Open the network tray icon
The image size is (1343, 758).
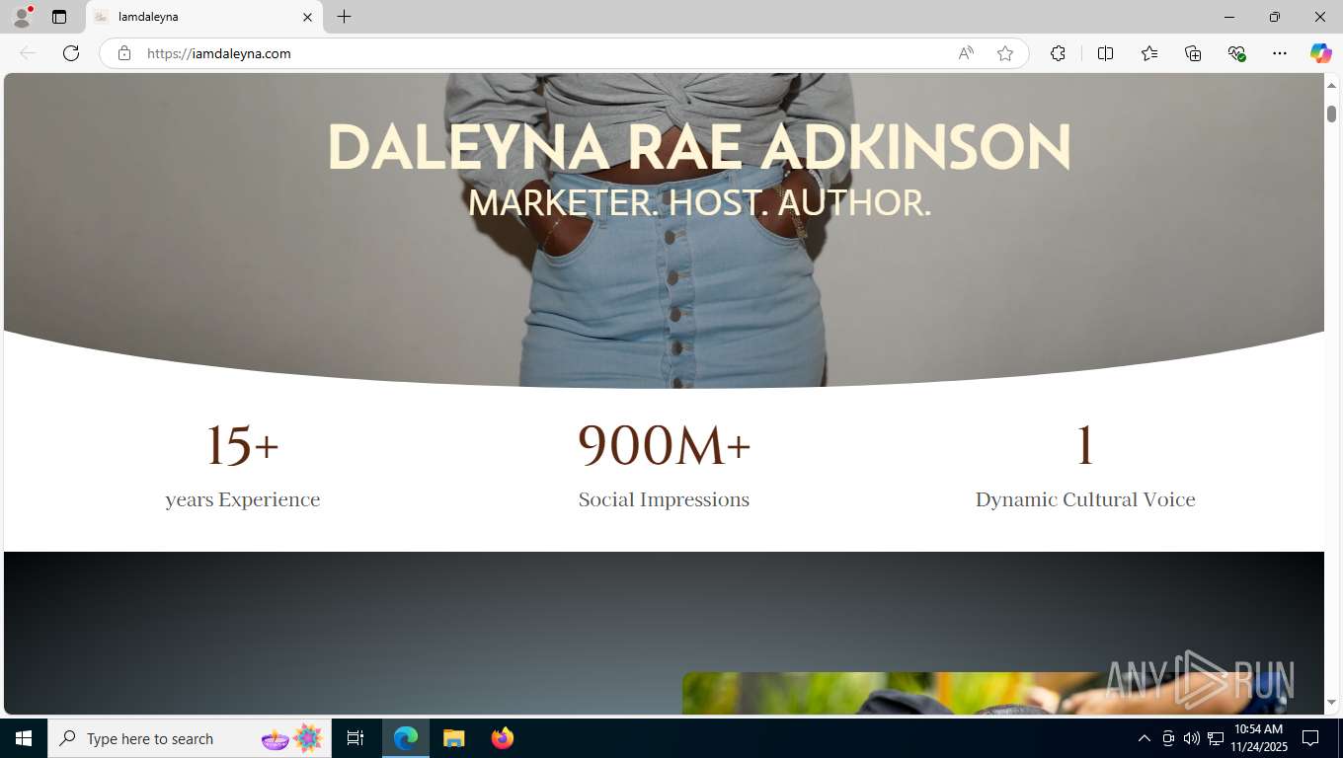(x=1216, y=738)
